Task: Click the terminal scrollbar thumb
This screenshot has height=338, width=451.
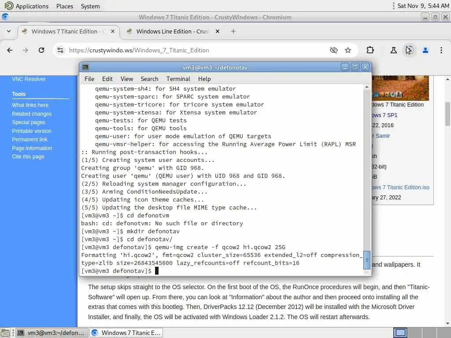Action: coord(367,260)
